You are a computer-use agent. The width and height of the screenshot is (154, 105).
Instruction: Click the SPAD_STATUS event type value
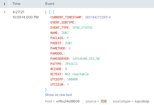(82, 28)
